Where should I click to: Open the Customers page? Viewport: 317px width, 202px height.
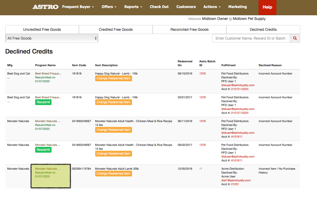tap(186, 7)
